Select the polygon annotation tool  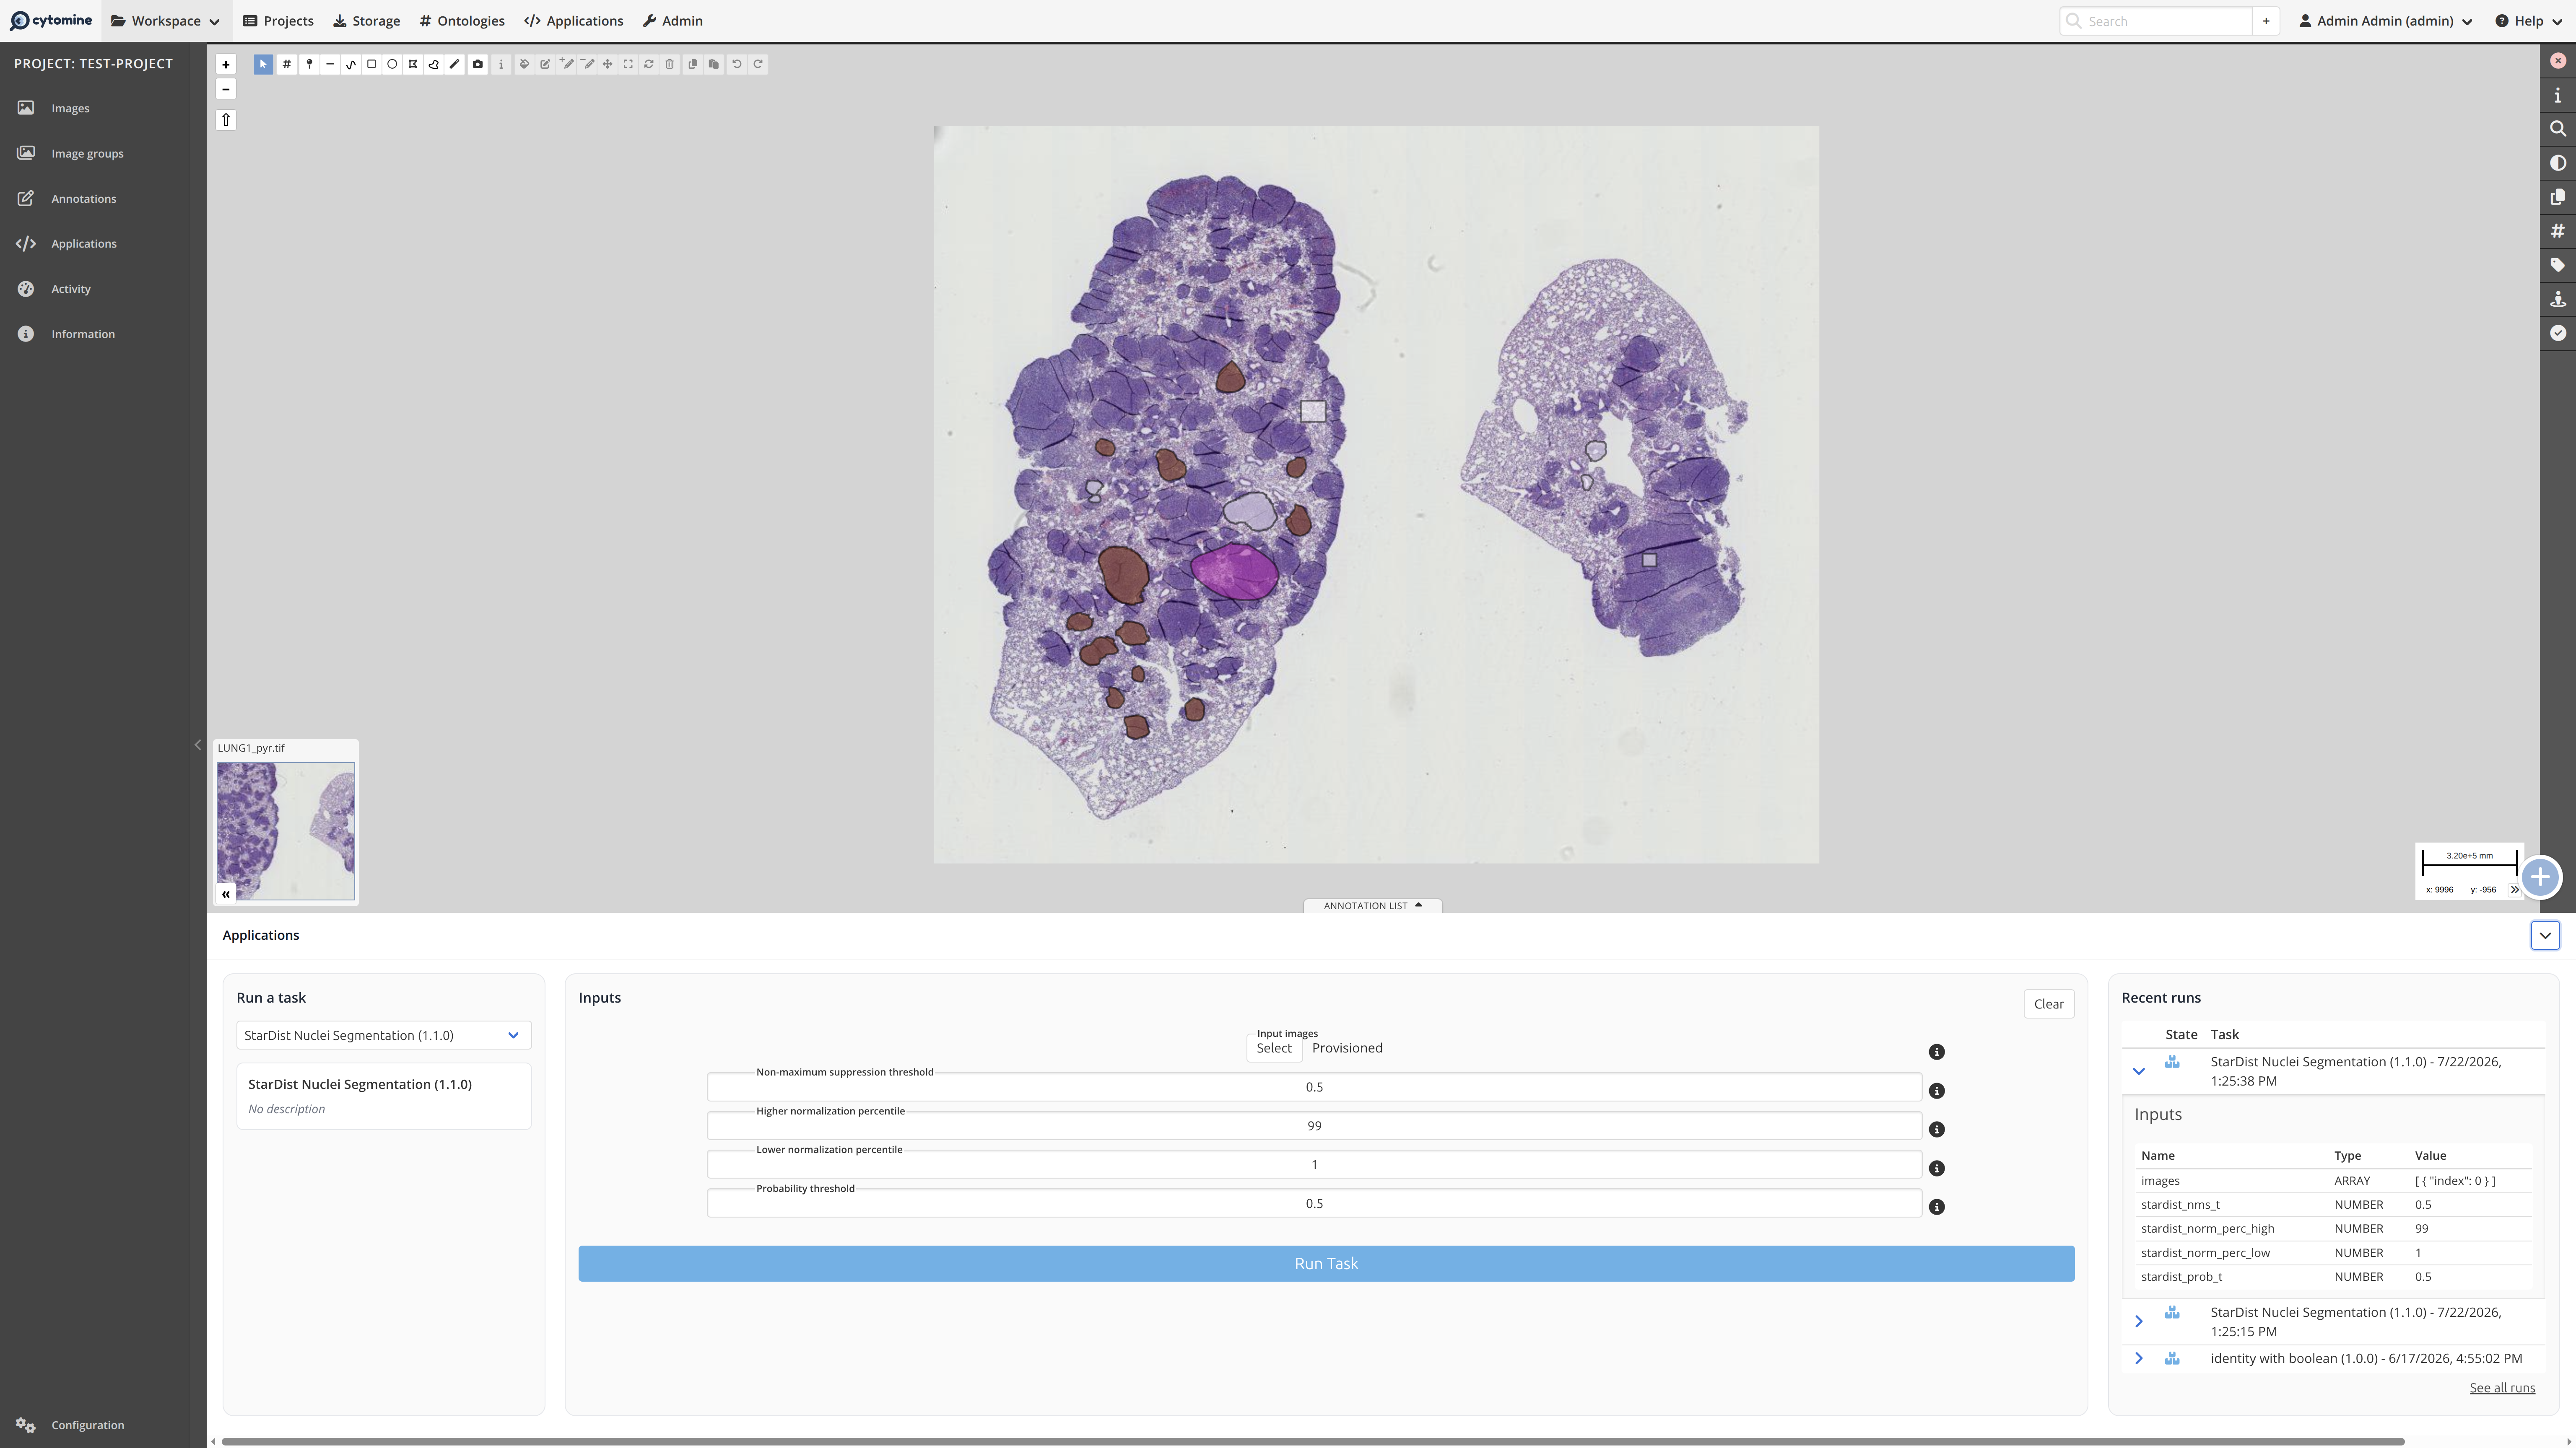pos(413,64)
